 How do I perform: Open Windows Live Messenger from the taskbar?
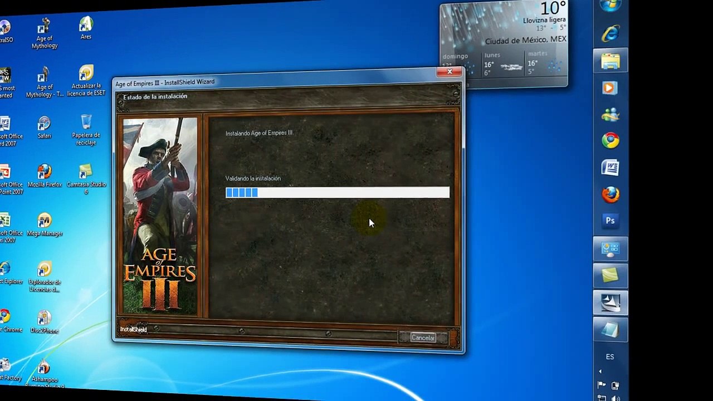click(611, 114)
